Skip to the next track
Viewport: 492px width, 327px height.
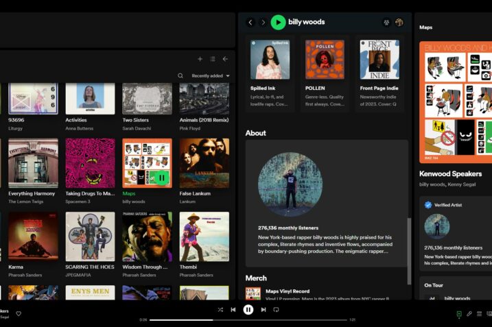click(x=263, y=310)
